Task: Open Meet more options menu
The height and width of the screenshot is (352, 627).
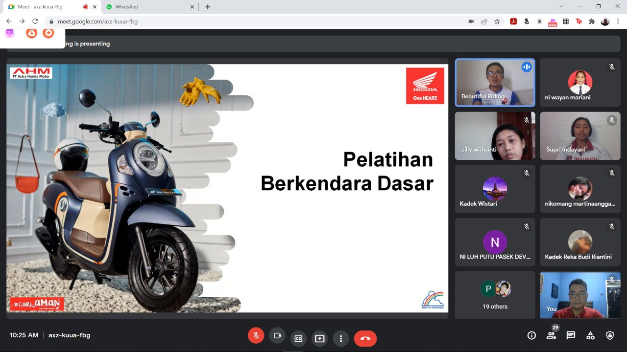Action: [341, 338]
